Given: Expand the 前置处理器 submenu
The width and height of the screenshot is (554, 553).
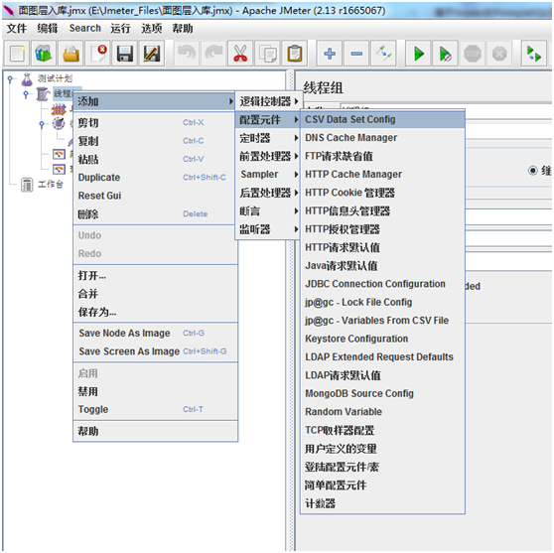Looking at the screenshot, I should click(268, 156).
